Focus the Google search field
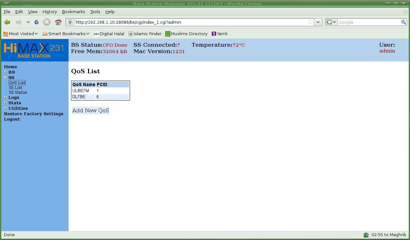Screen dimensions: 410x240 click(x=369, y=22)
